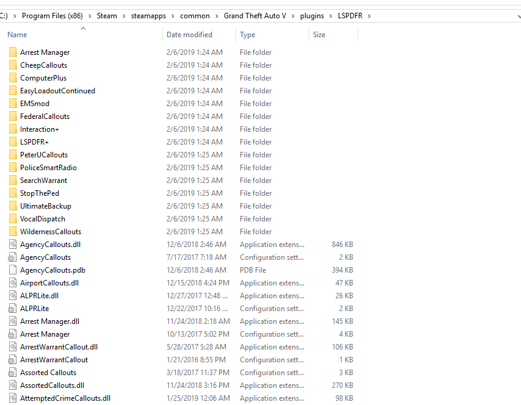Go to the steamapps breadcrumb folder
Viewport: 521px width, 405px height.
coord(148,16)
